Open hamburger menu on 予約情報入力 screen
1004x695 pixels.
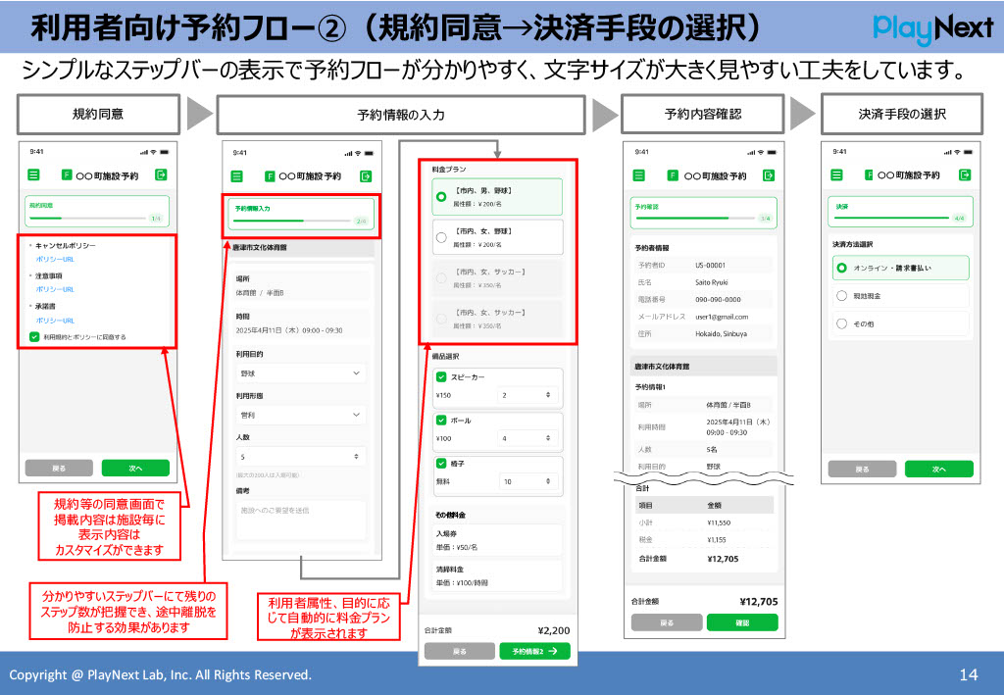coord(235,176)
